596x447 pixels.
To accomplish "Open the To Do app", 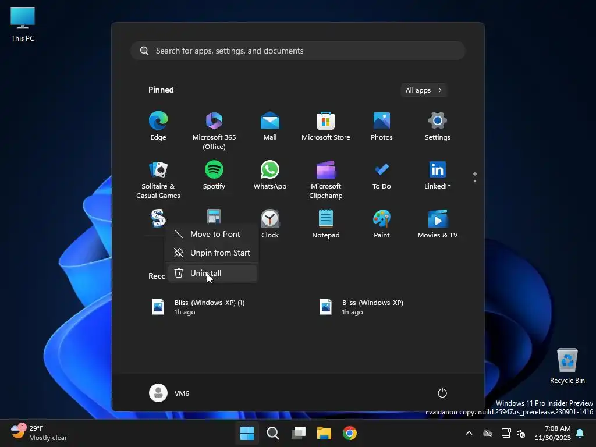I will pyautogui.click(x=382, y=175).
